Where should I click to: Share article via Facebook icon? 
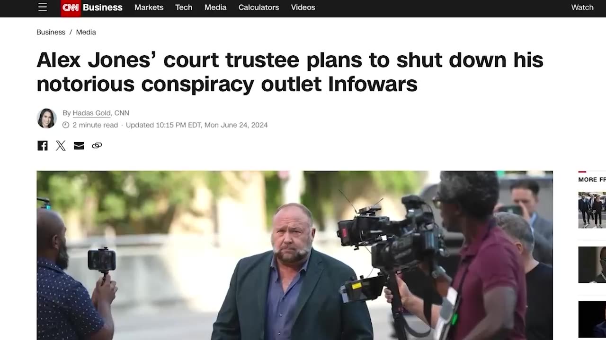click(43, 145)
